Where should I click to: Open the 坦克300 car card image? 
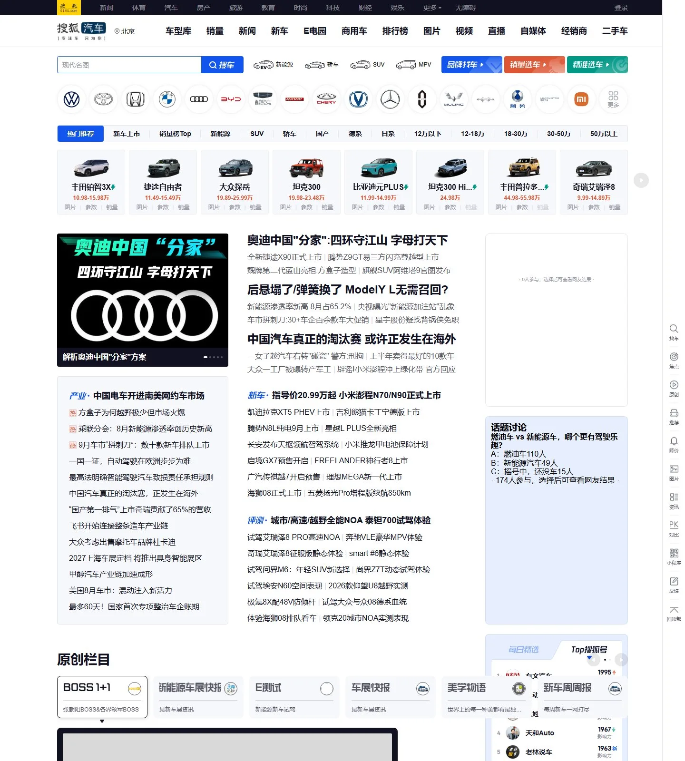pos(307,167)
